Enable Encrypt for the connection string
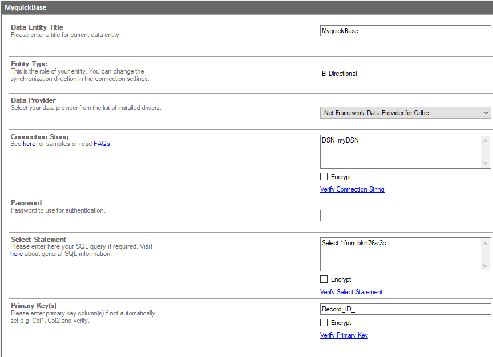Viewport: 493px width, 357px height. [x=324, y=177]
